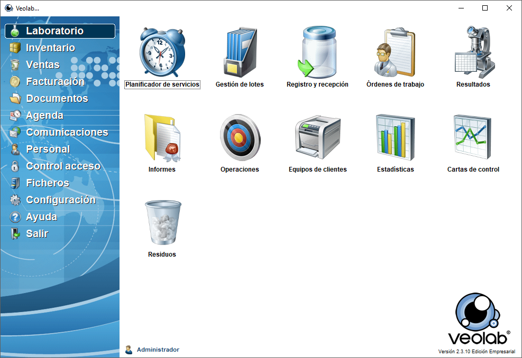Click the Cartas de control label
This screenshot has height=358, width=522.
coord(473,169)
